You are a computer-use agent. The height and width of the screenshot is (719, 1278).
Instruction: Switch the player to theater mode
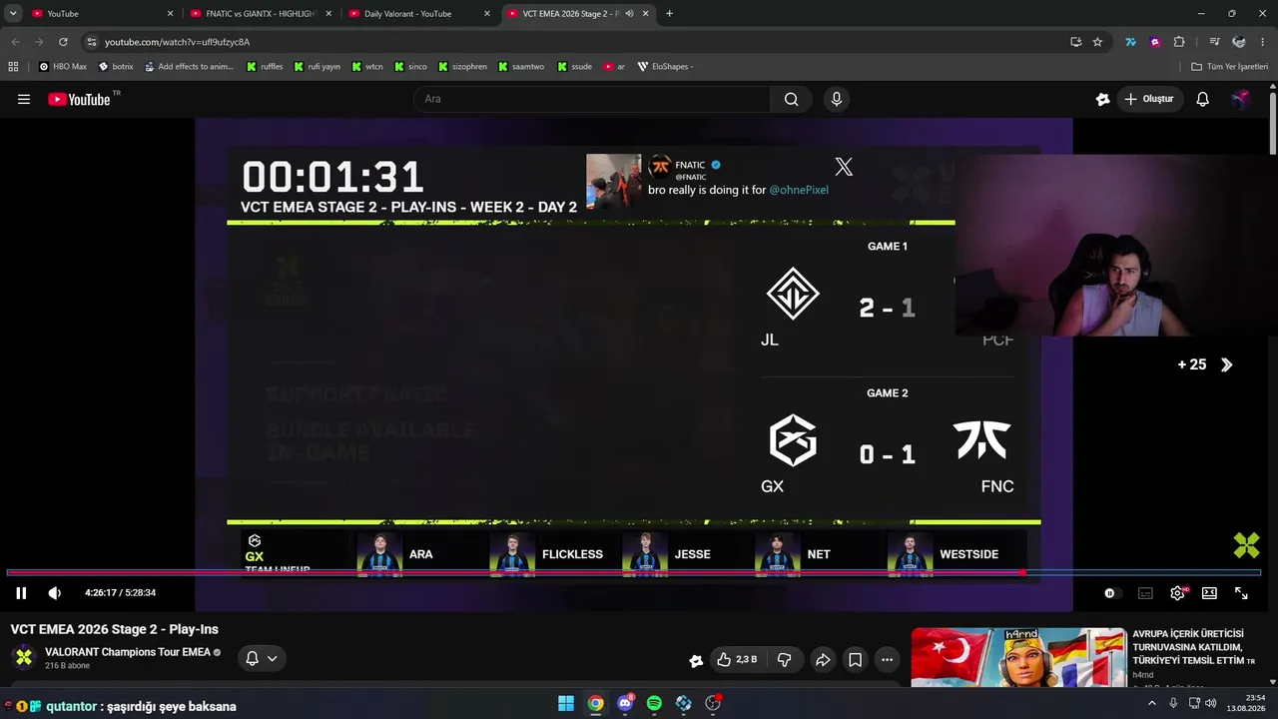(1209, 593)
